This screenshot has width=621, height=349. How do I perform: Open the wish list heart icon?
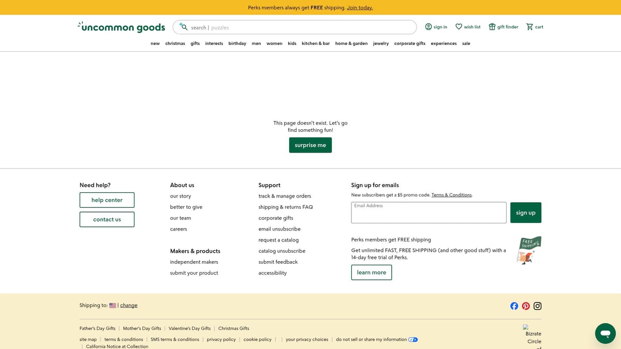[x=459, y=27]
